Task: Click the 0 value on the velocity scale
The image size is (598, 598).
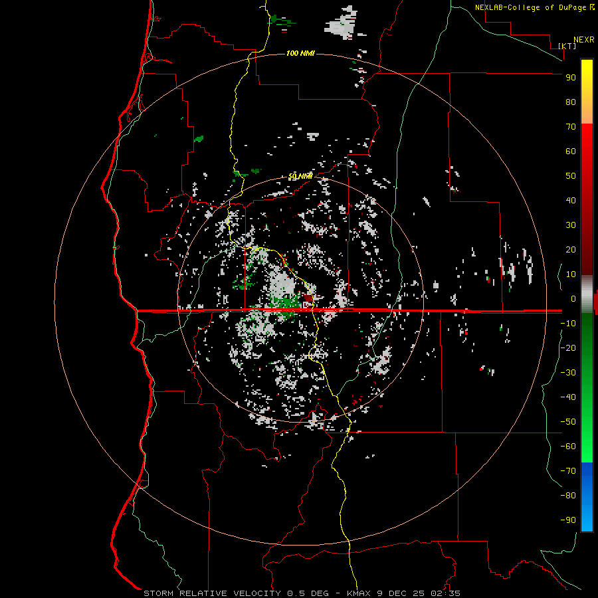Action: click(x=573, y=298)
